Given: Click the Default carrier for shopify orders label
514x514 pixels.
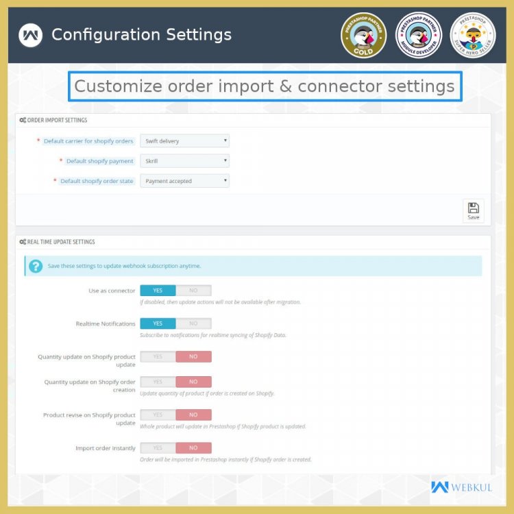Looking at the screenshot, I should pos(88,141).
